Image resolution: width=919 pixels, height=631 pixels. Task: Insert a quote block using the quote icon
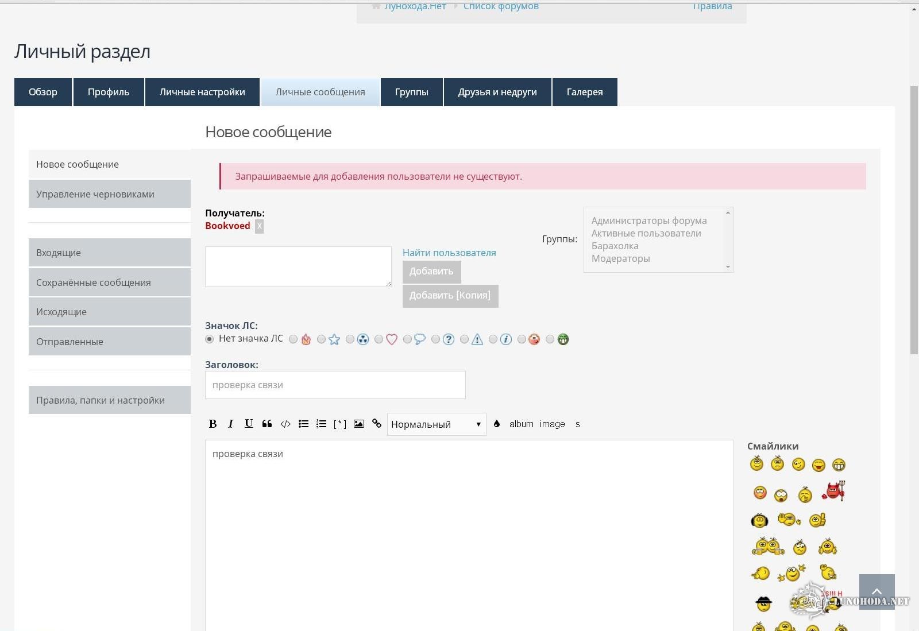pyautogui.click(x=267, y=424)
